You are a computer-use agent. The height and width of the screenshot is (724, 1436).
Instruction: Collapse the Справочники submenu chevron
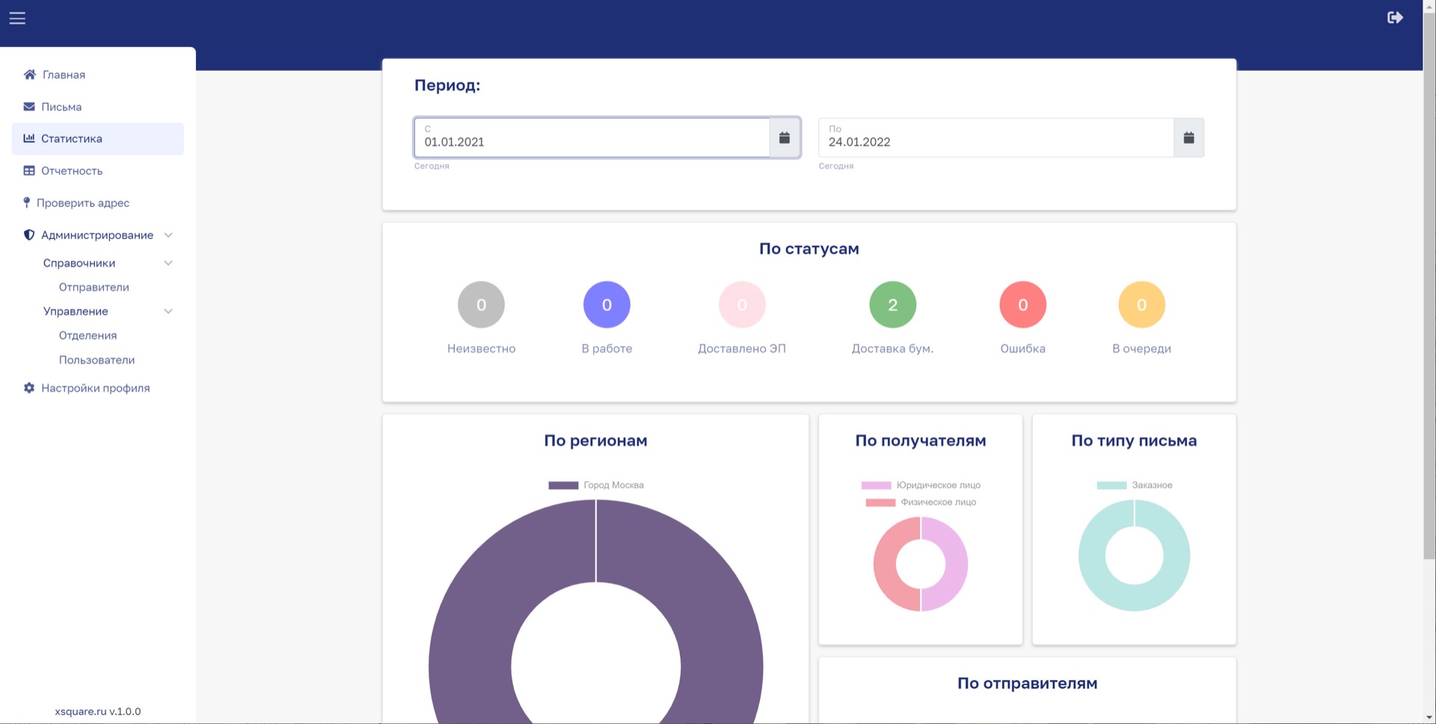tap(168, 263)
